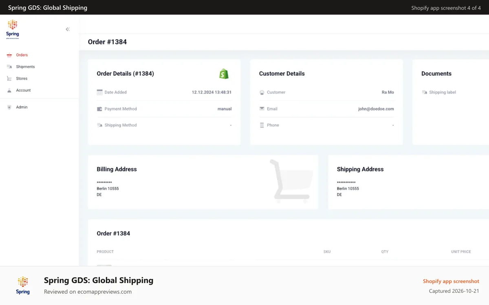
Task: Click the Documents heading
Action: coord(436,74)
